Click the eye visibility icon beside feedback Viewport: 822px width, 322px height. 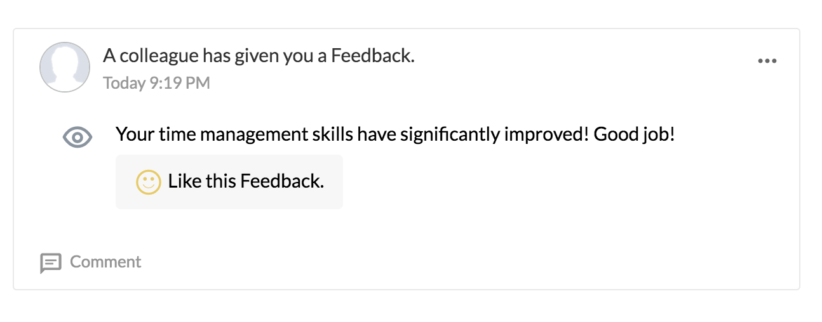[77, 137]
